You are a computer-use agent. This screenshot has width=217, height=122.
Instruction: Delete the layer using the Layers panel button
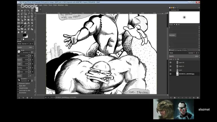[198, 98]
